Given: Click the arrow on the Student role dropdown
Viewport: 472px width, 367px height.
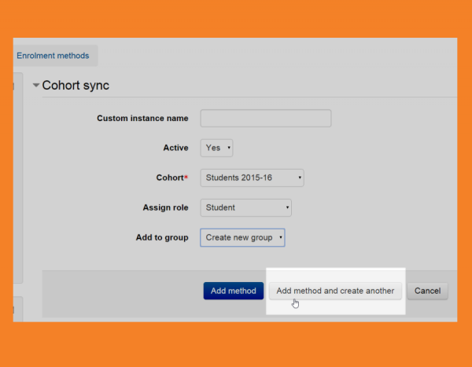Looking at the screenshot, I should (288, 207).
